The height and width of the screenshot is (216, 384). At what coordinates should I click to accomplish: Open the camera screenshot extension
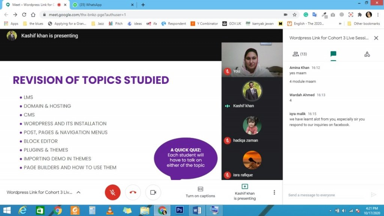point(333,15)
